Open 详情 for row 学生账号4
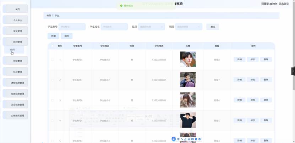Screen dimensions: 295x143 (x=240, y=141)
